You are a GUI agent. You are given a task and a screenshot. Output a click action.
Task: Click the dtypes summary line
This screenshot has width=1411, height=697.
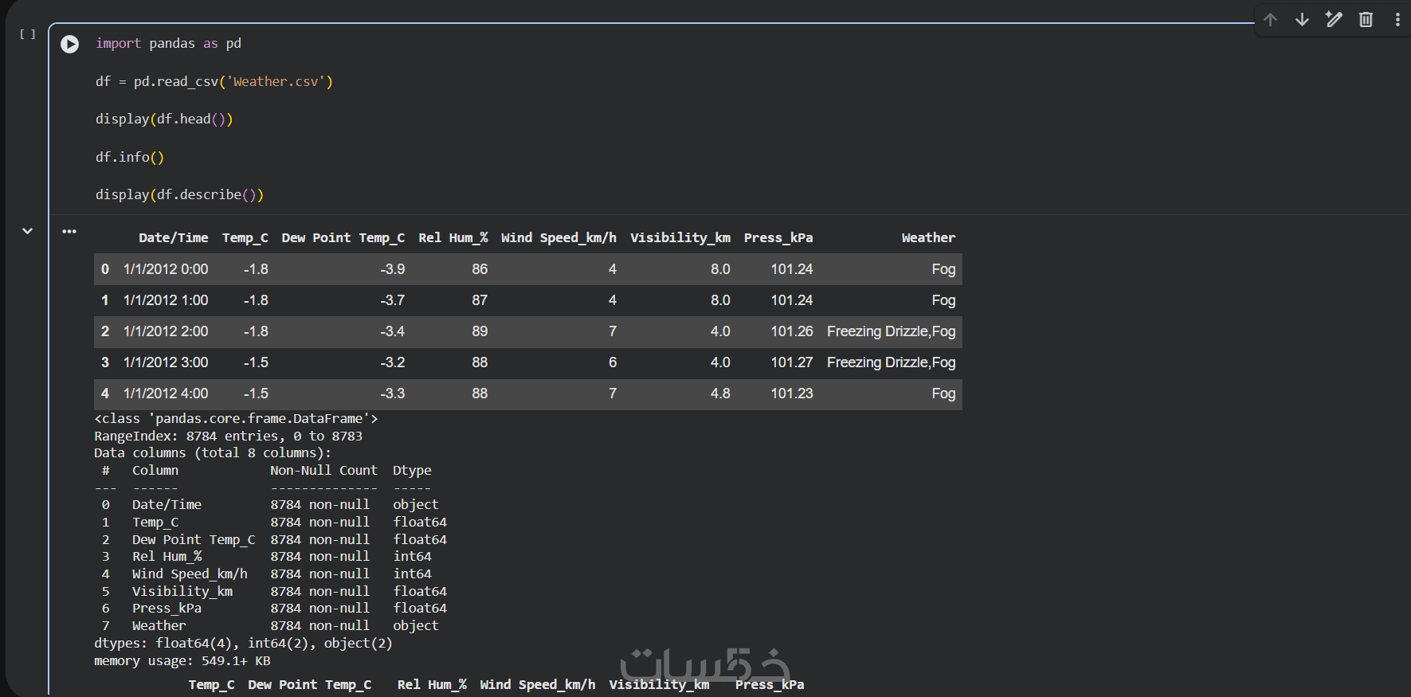click(x=243, y=644)
